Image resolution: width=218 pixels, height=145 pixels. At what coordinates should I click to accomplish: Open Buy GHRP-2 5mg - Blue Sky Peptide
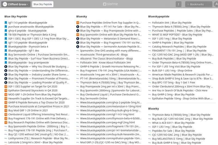click(173, 95)
